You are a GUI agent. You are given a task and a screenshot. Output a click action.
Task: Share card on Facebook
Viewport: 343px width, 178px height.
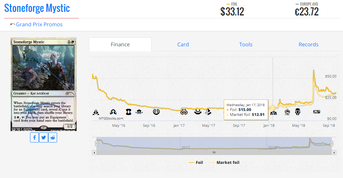[x=35, y=138]
